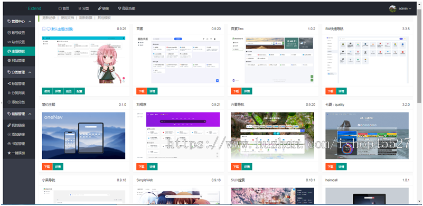Download the 百素Two theme

pos(236,91)
